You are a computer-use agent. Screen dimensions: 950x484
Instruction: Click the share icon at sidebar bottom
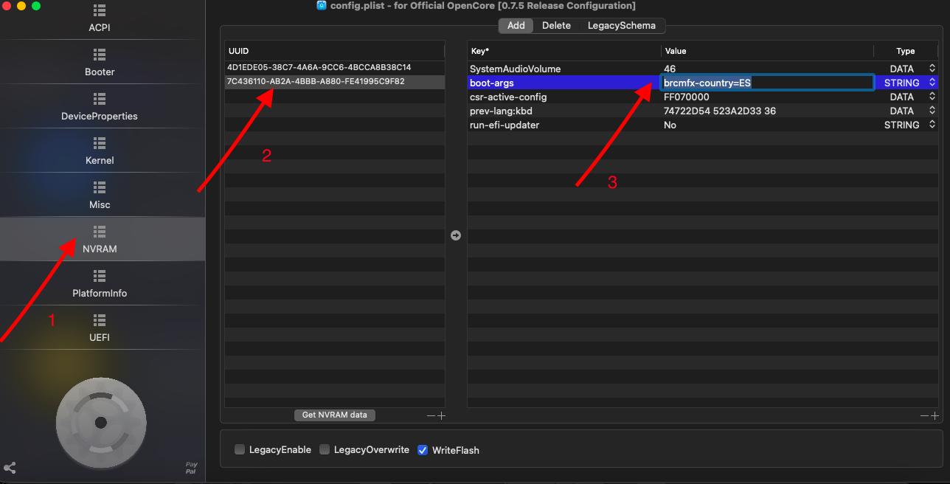(x=10, y=468)
